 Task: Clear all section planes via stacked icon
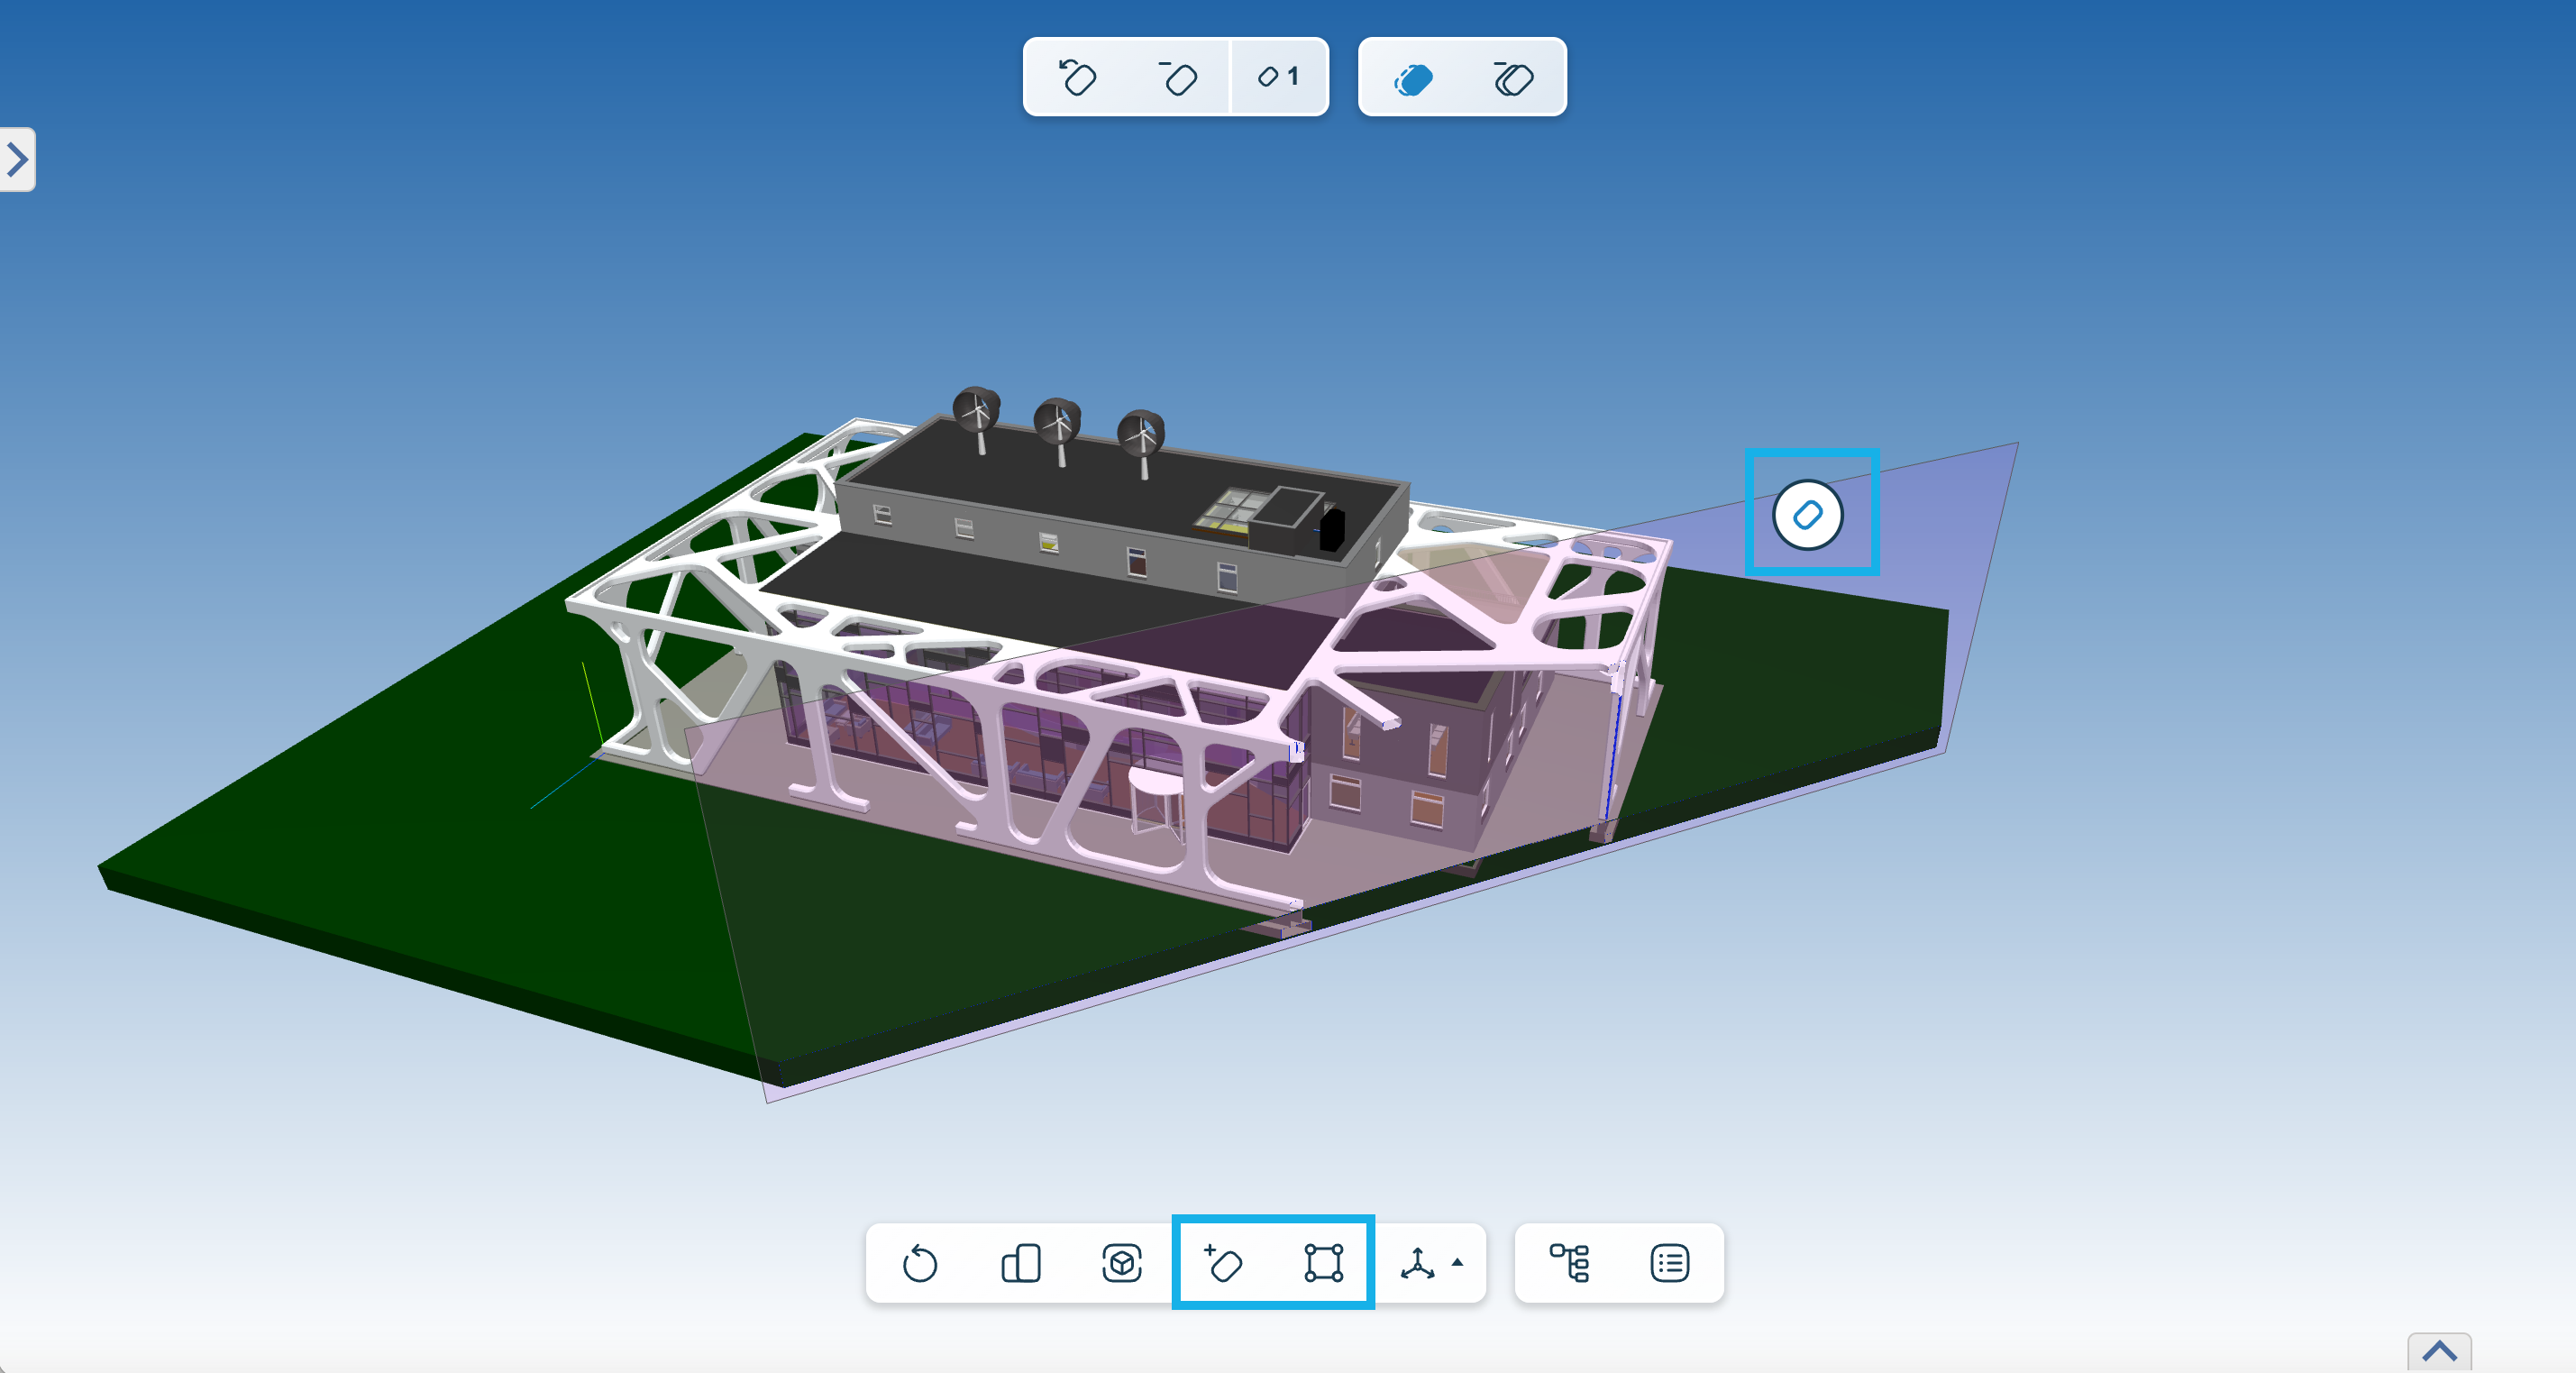coord(1513,78)
